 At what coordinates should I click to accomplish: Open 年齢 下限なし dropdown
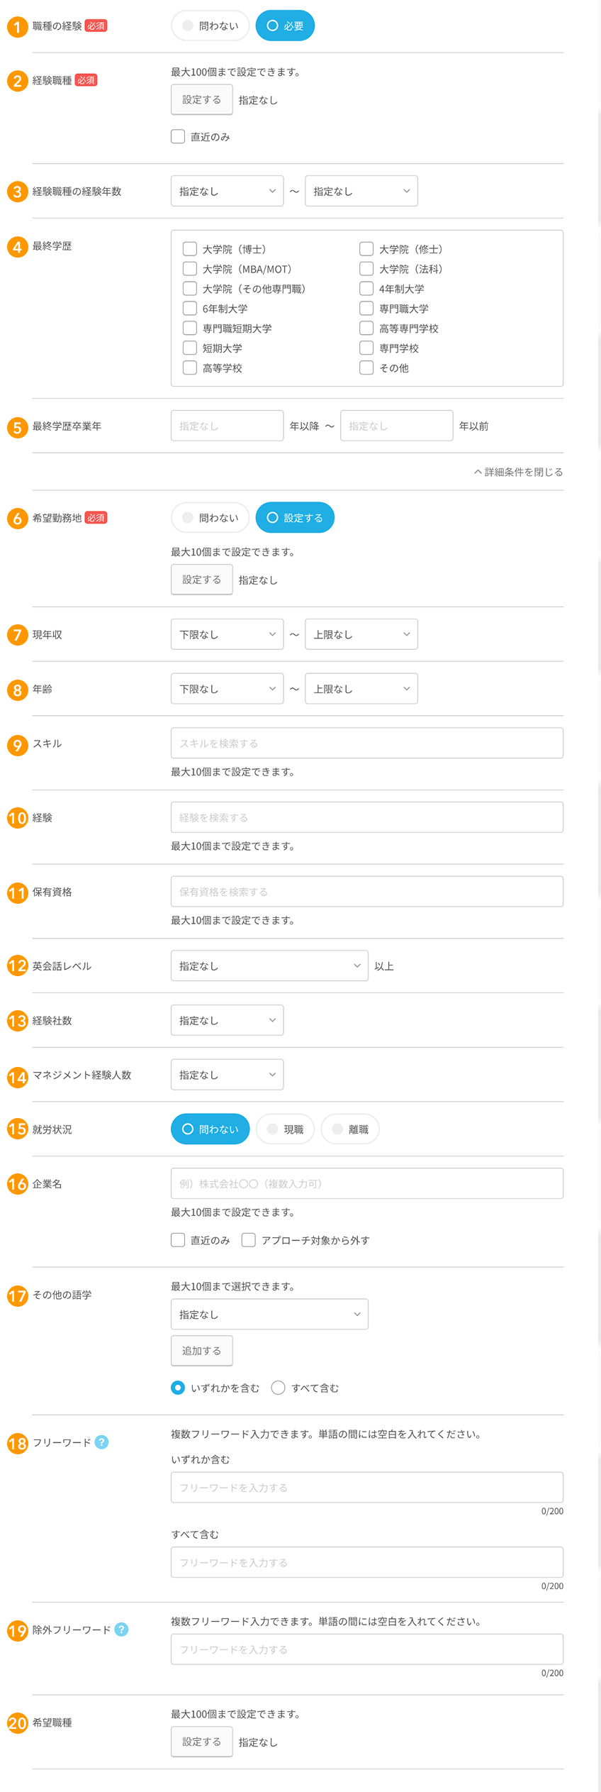(227, 689)
